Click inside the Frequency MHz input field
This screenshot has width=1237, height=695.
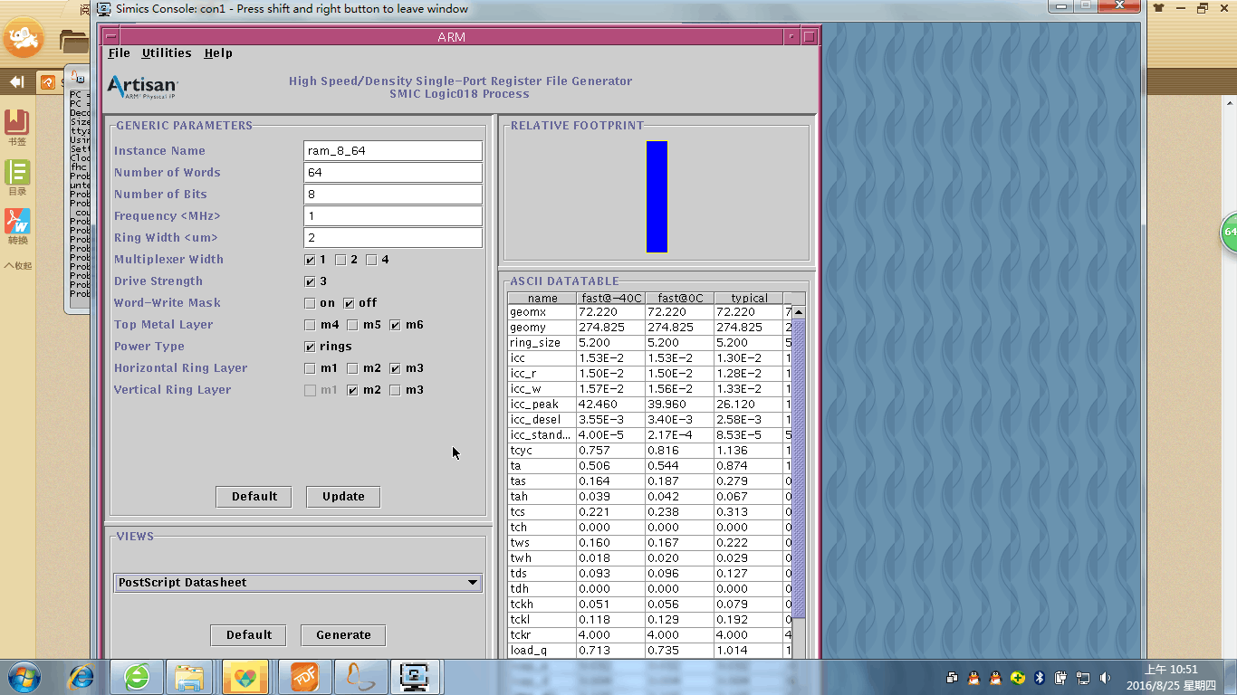[392, 215]
